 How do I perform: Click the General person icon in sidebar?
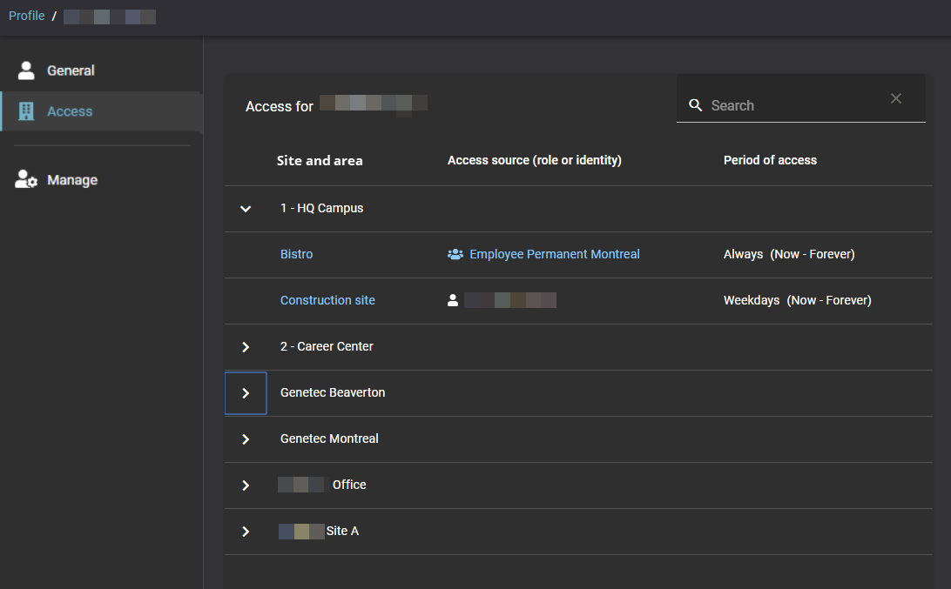26,70
